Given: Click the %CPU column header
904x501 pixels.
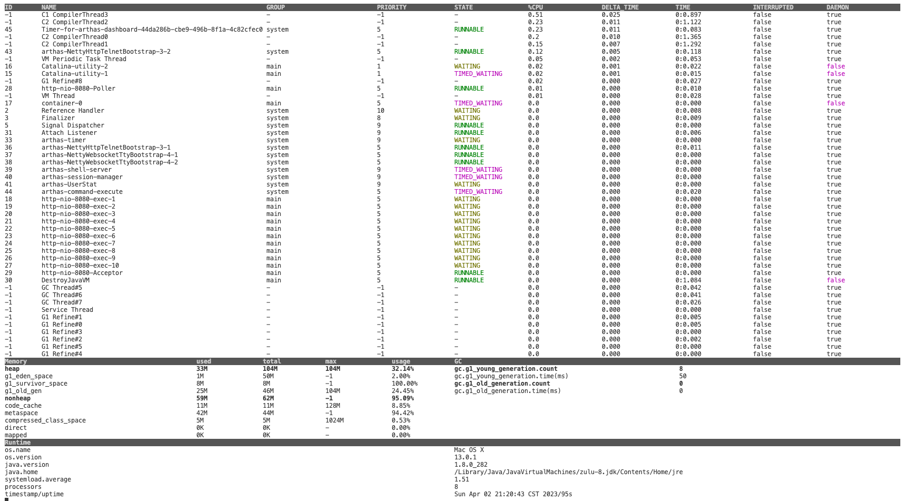Looking at the screenshot, I should [x=535, y=7].
